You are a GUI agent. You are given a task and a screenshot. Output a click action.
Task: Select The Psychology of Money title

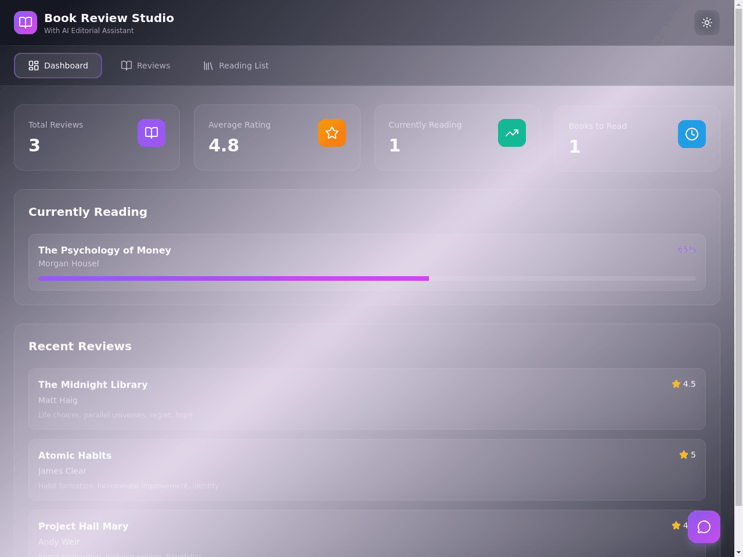[x=104, y=250]
